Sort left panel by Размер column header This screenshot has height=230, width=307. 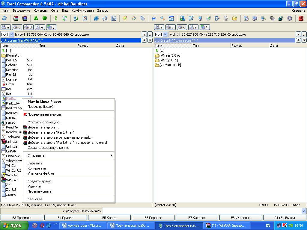pyautogui.click(x=96, y=46)
